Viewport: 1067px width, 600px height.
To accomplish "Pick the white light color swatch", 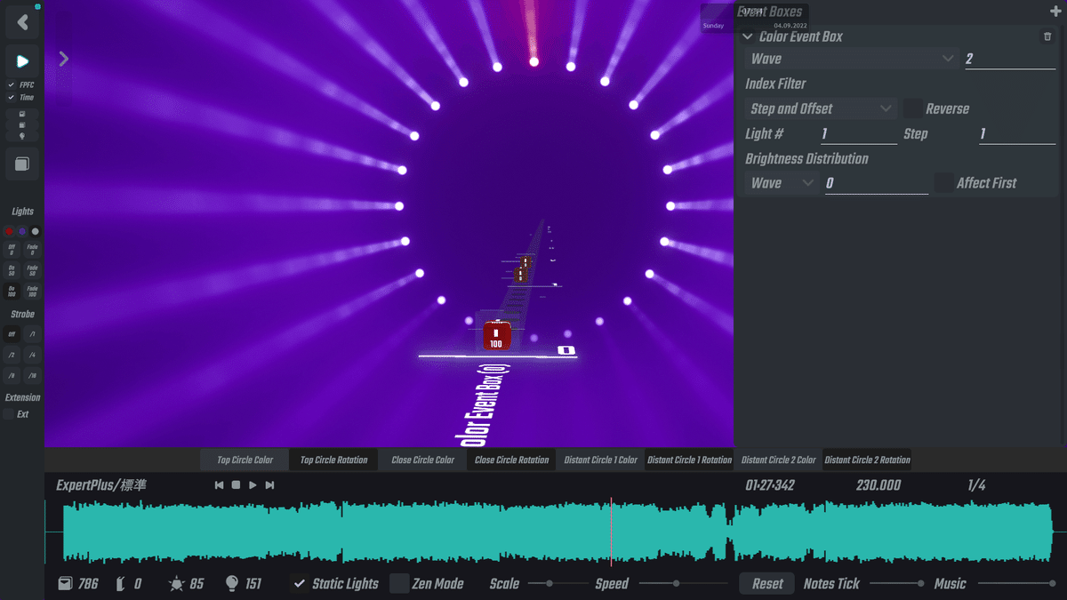I will coord(36,231).
